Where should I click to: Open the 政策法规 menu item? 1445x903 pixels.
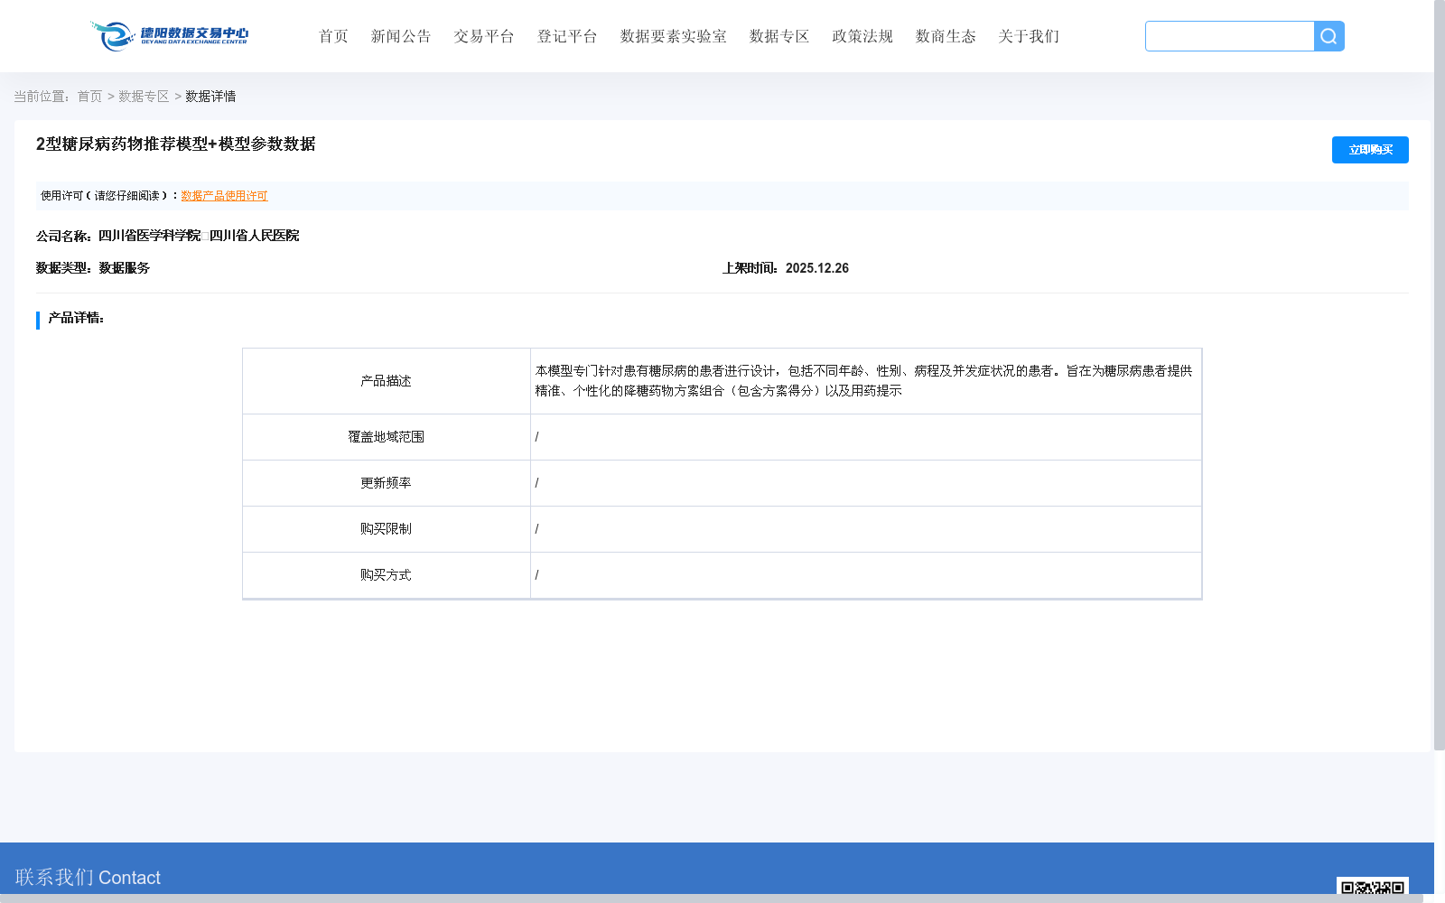tap(862, 36)
